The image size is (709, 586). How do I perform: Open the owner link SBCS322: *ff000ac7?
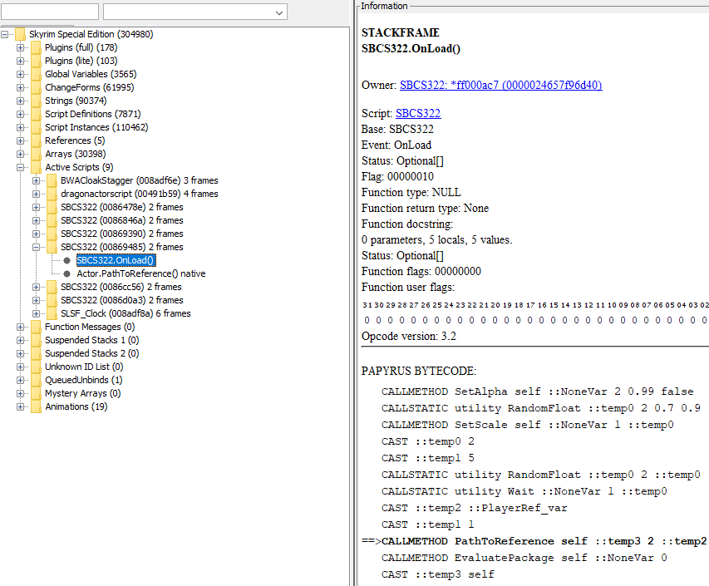(x=500, y=85)
